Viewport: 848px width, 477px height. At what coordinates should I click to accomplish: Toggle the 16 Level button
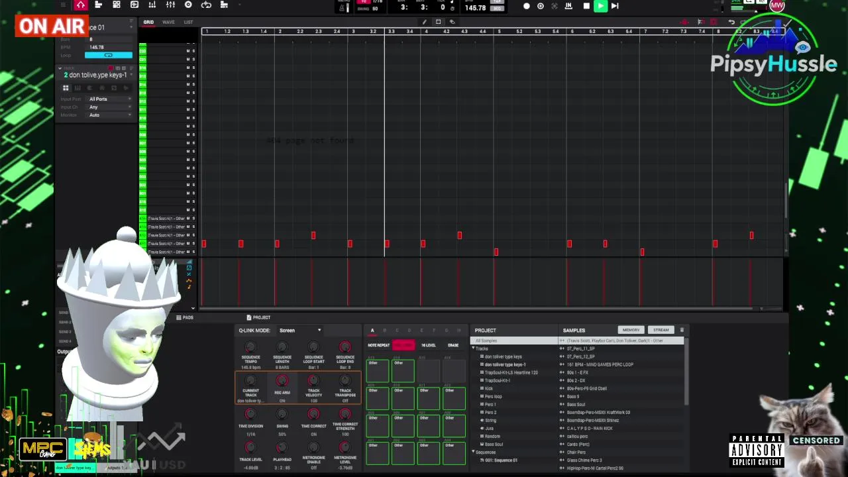pos(429,345)
